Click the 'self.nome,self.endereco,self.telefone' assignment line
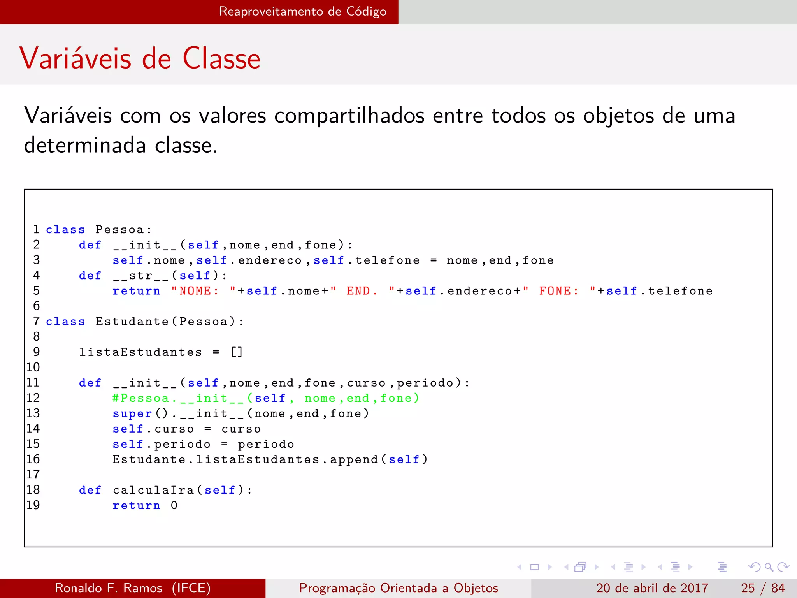This screenshot has width=797, height=598. (x=333, y=260)
